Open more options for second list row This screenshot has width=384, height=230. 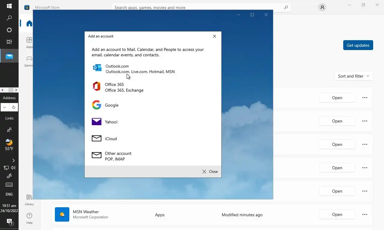click(x=365, y=121)
